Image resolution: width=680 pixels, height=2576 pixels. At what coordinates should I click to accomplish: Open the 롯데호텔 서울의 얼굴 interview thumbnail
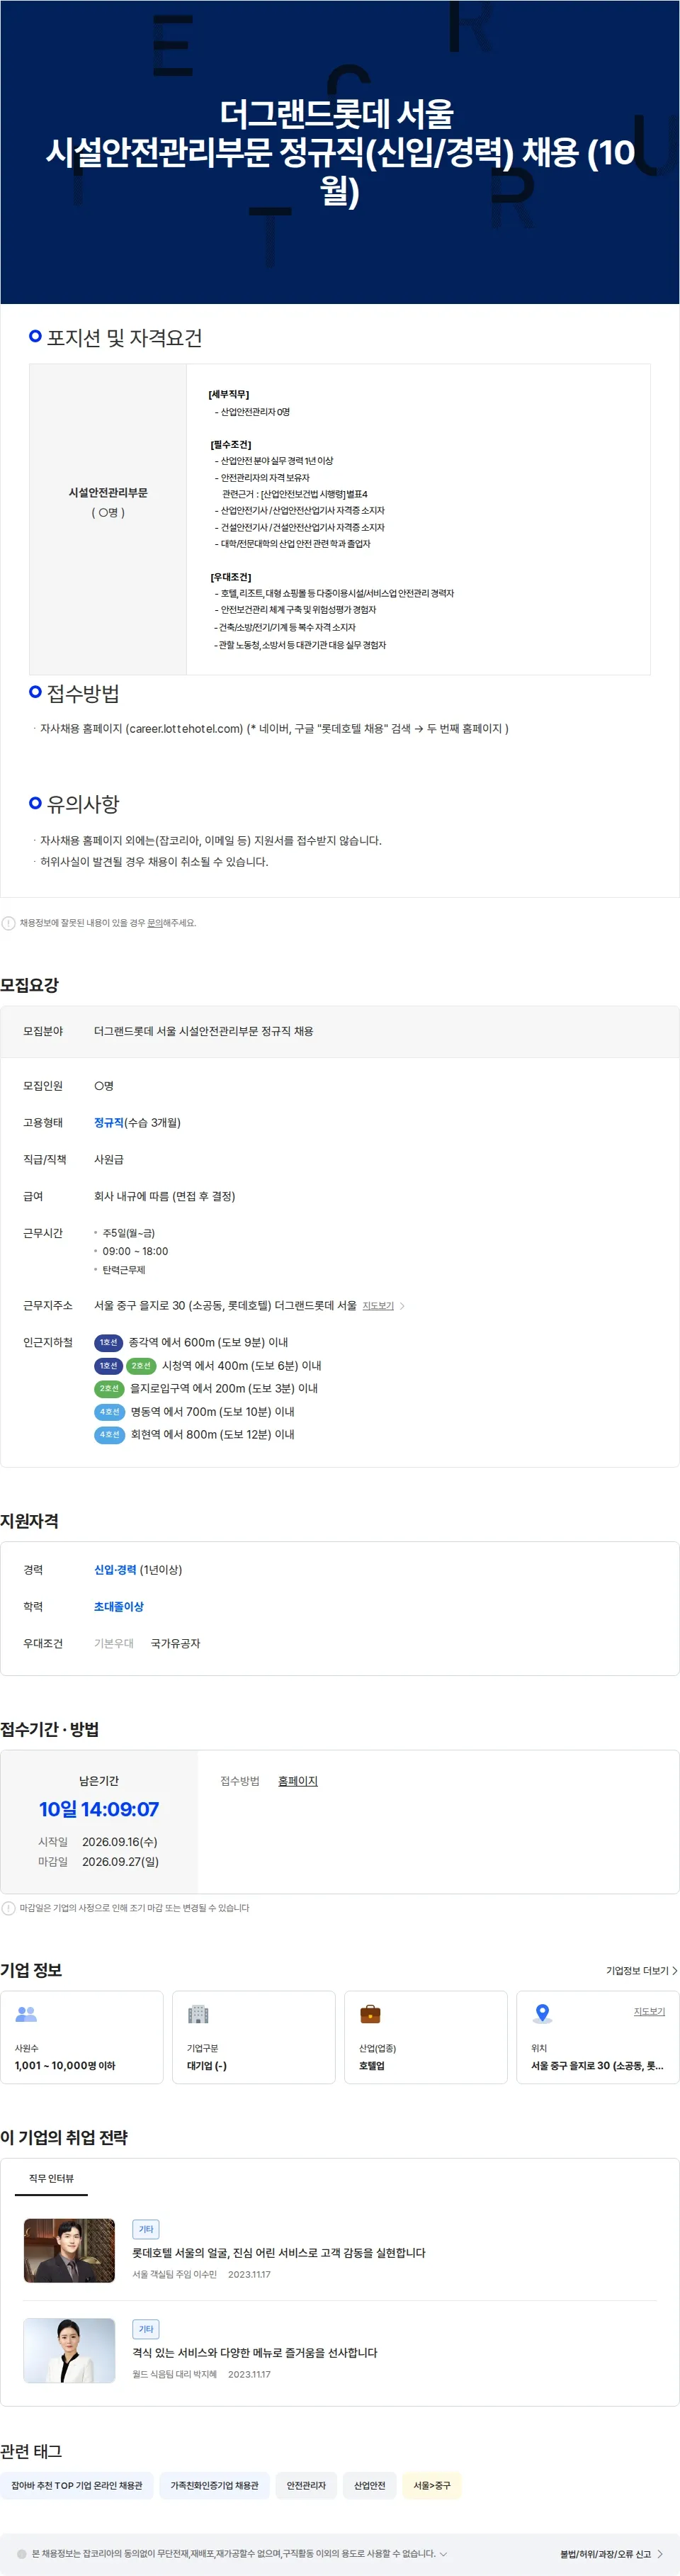[x=69, y=2250]
